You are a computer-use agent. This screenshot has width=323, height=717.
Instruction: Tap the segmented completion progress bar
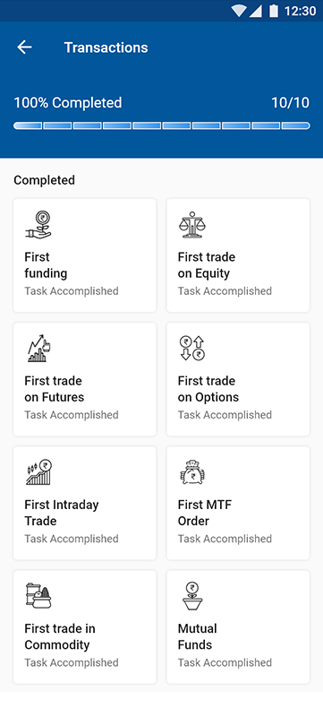(161, 125)
